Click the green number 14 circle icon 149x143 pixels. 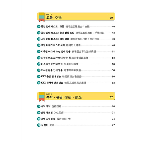tap(39, 45)
